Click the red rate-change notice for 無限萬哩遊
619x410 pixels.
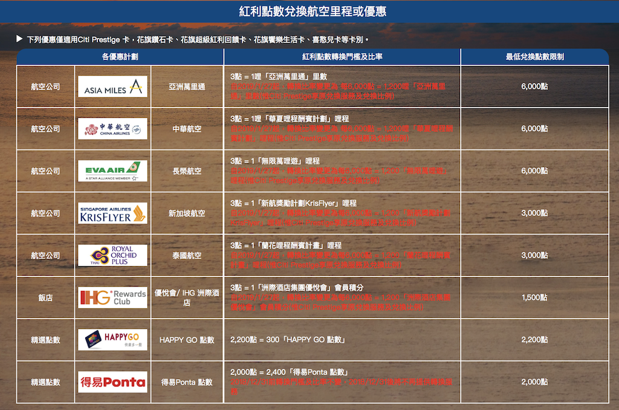[339, 176]
